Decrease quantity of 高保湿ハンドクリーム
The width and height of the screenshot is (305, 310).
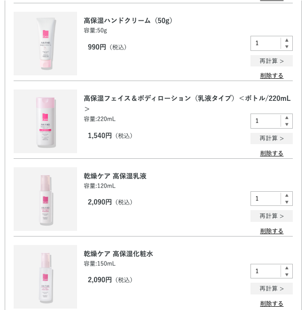pos(287,47)
